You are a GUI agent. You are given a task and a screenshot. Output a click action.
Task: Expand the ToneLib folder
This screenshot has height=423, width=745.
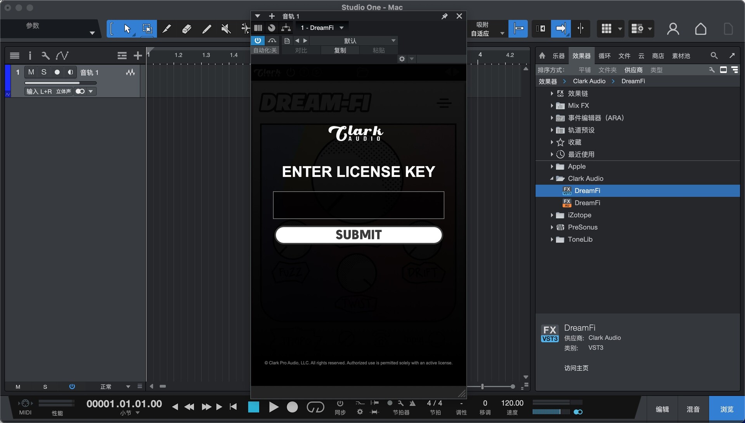[551, 239]
